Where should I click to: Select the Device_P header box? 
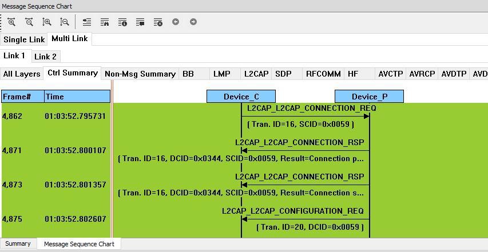pyautogui.click(x=370, y=97)
